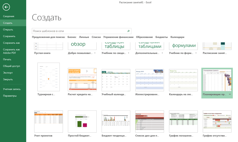
Task: Open the 'Учет проектов' template thumbnail
Action: tap(48, 121)
